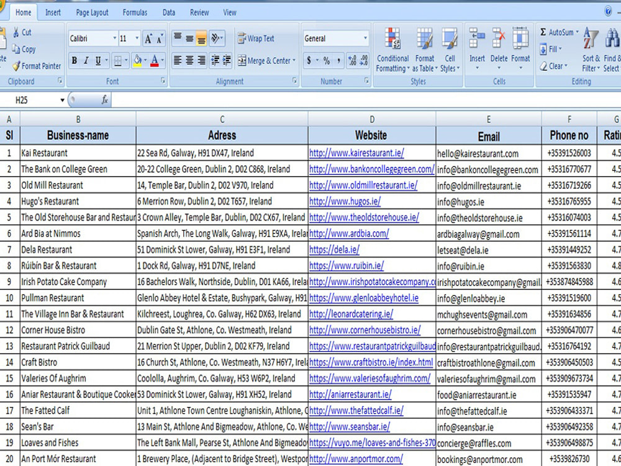
Task: Open Font dialog launcher
Action: pos(163,81)
